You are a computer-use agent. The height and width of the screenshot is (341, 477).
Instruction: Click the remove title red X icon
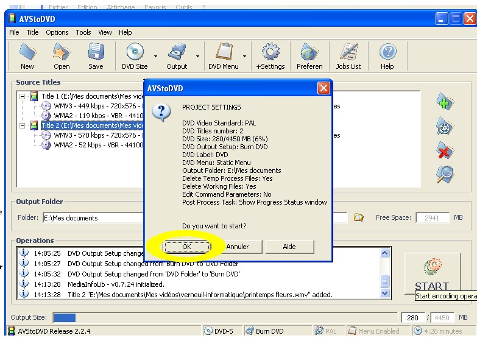tap(445, 150)
